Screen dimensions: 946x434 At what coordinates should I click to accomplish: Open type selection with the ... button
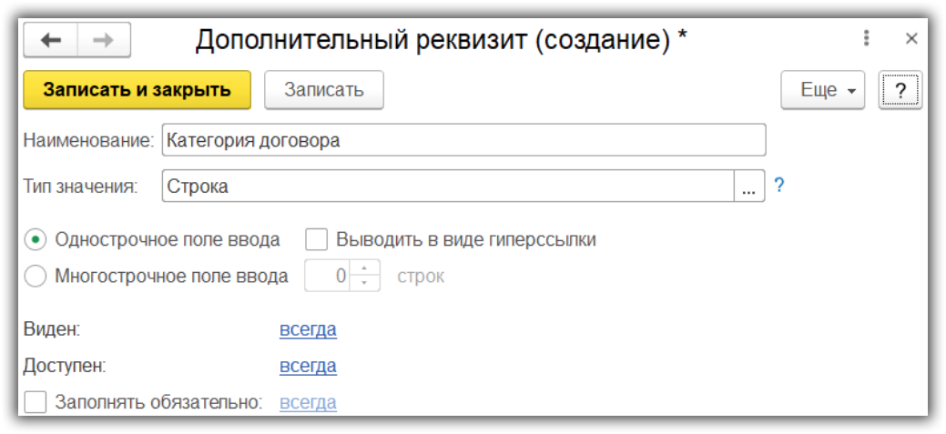pos(748,187)
